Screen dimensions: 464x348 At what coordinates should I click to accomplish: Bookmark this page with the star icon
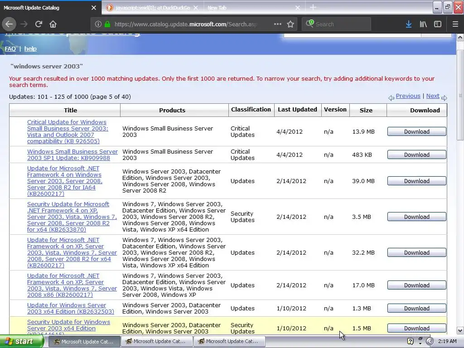coord(290,24)
